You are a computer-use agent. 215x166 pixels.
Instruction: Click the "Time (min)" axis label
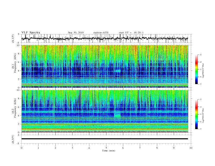109,151
